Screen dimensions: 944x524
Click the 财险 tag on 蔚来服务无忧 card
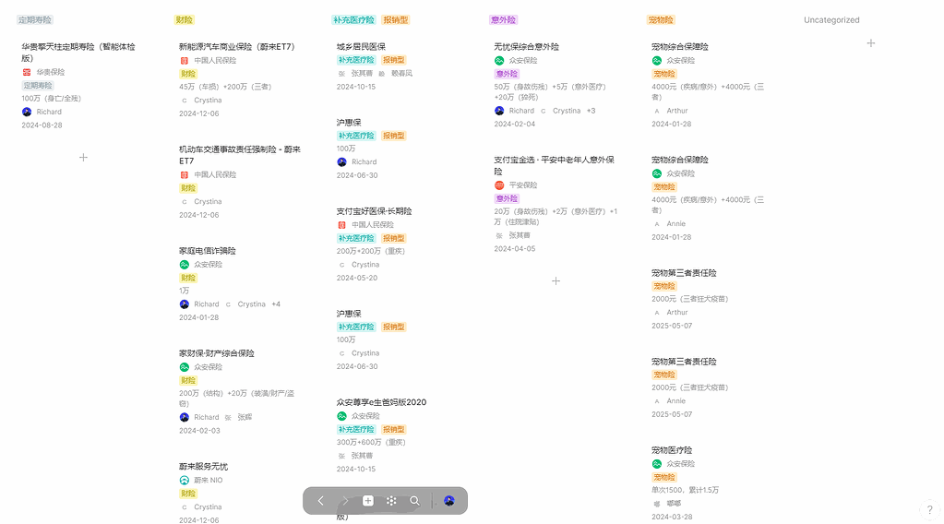[188, 494]
